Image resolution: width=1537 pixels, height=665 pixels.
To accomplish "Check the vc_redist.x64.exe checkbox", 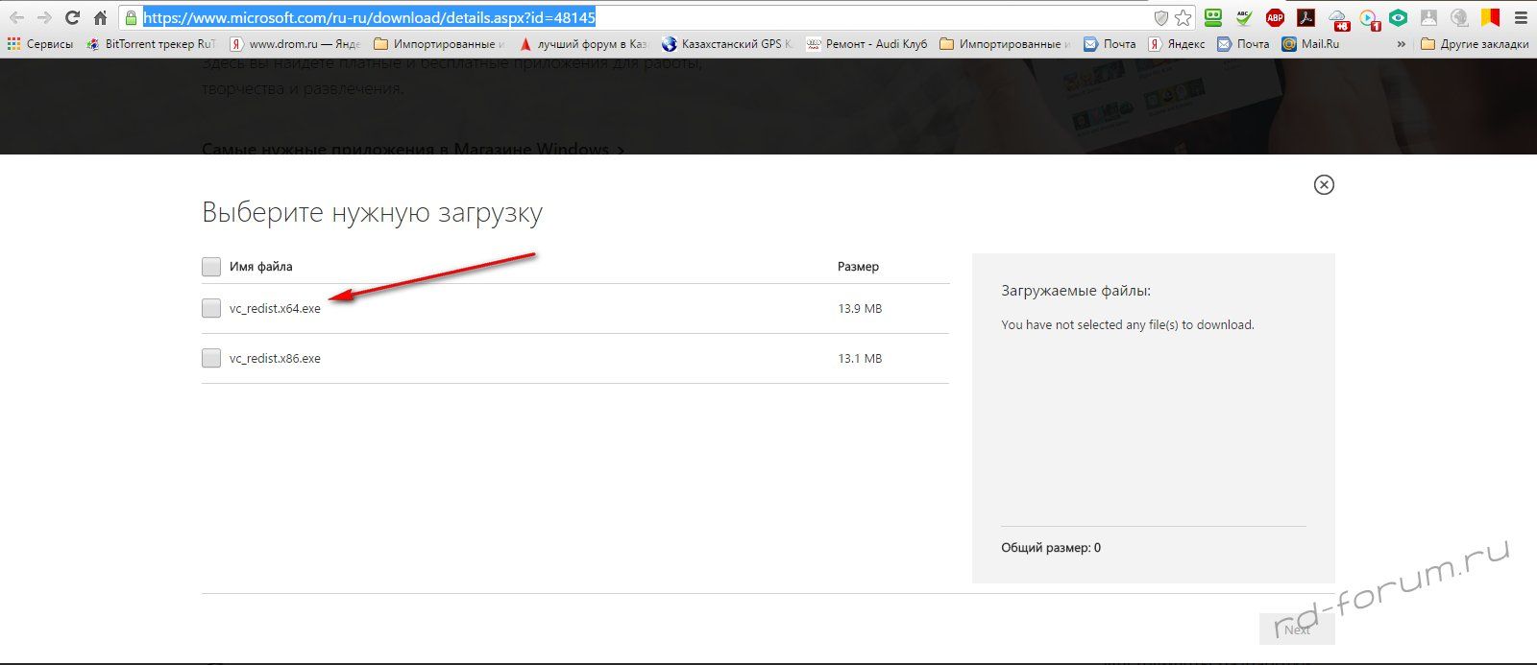I will 211,308.
